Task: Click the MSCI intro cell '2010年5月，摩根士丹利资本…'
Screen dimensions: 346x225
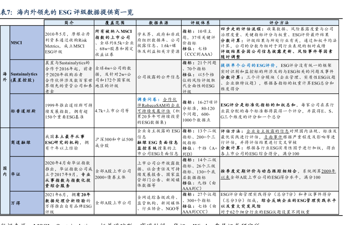Action: pos(69,43)
